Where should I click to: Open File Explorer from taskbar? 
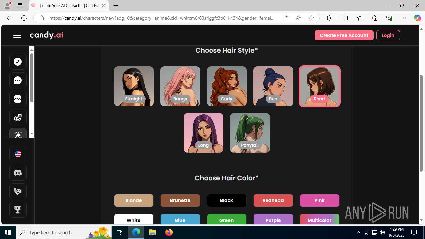point(153,232)
